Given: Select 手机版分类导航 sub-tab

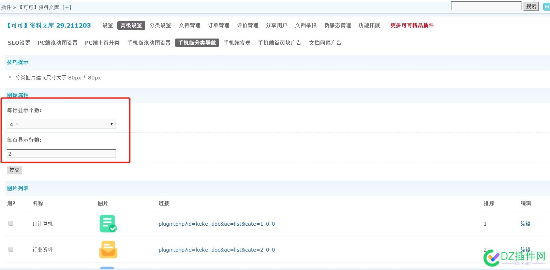Looking at the screenshot, I should click(197, 43).
